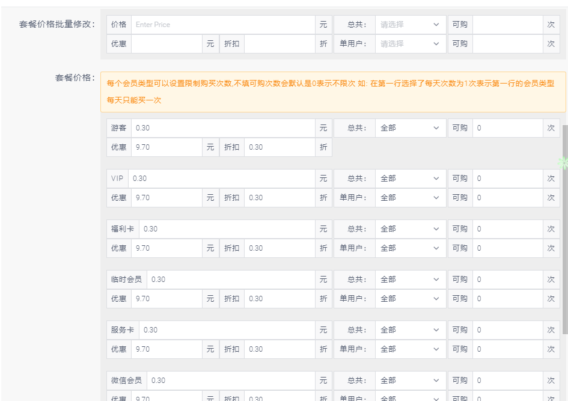Click 临时会员 price field 0.30
This screenshot has width=568, height=401.
click(x=231, y=280)
